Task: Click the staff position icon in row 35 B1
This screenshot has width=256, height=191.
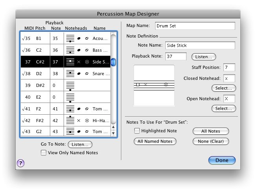Action: point(70,39)
